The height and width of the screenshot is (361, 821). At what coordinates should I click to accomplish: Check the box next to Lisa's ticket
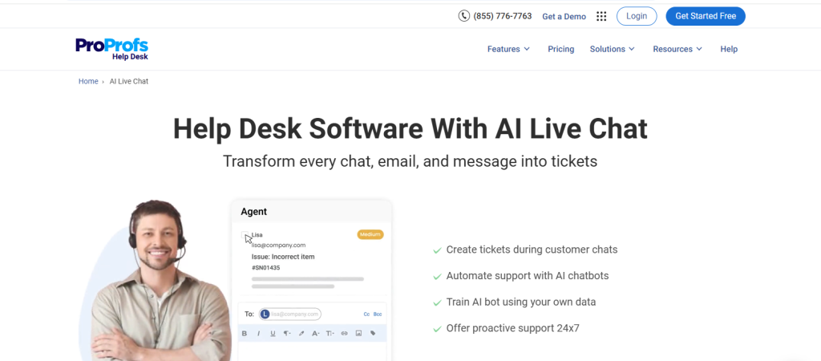pyautogui.click(x=246, y=236)
